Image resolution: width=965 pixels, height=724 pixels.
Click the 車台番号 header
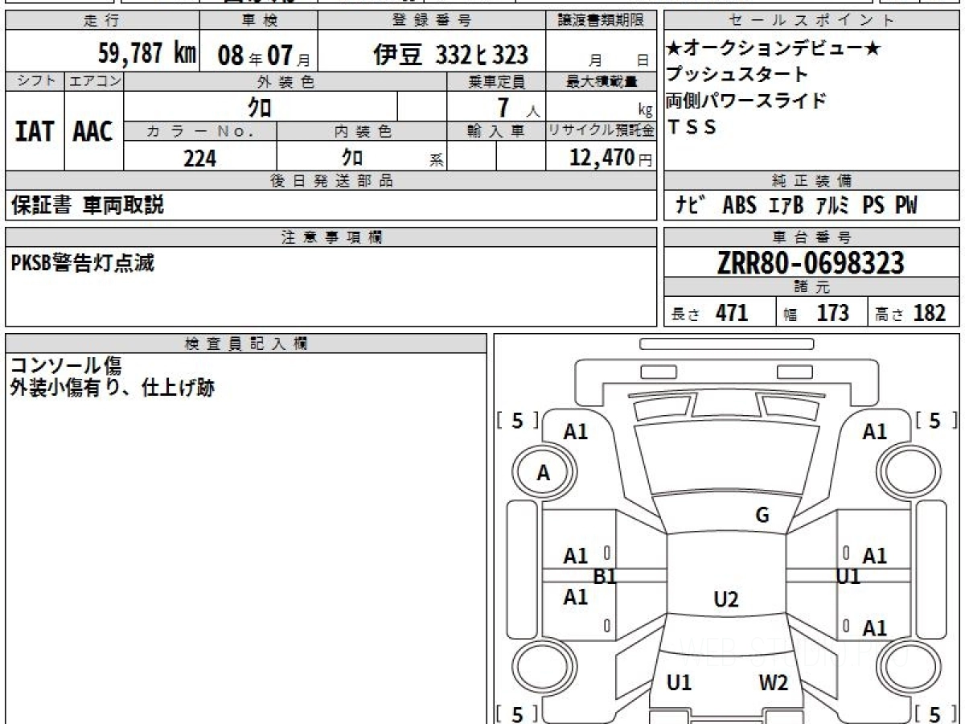tap(811, 237)
